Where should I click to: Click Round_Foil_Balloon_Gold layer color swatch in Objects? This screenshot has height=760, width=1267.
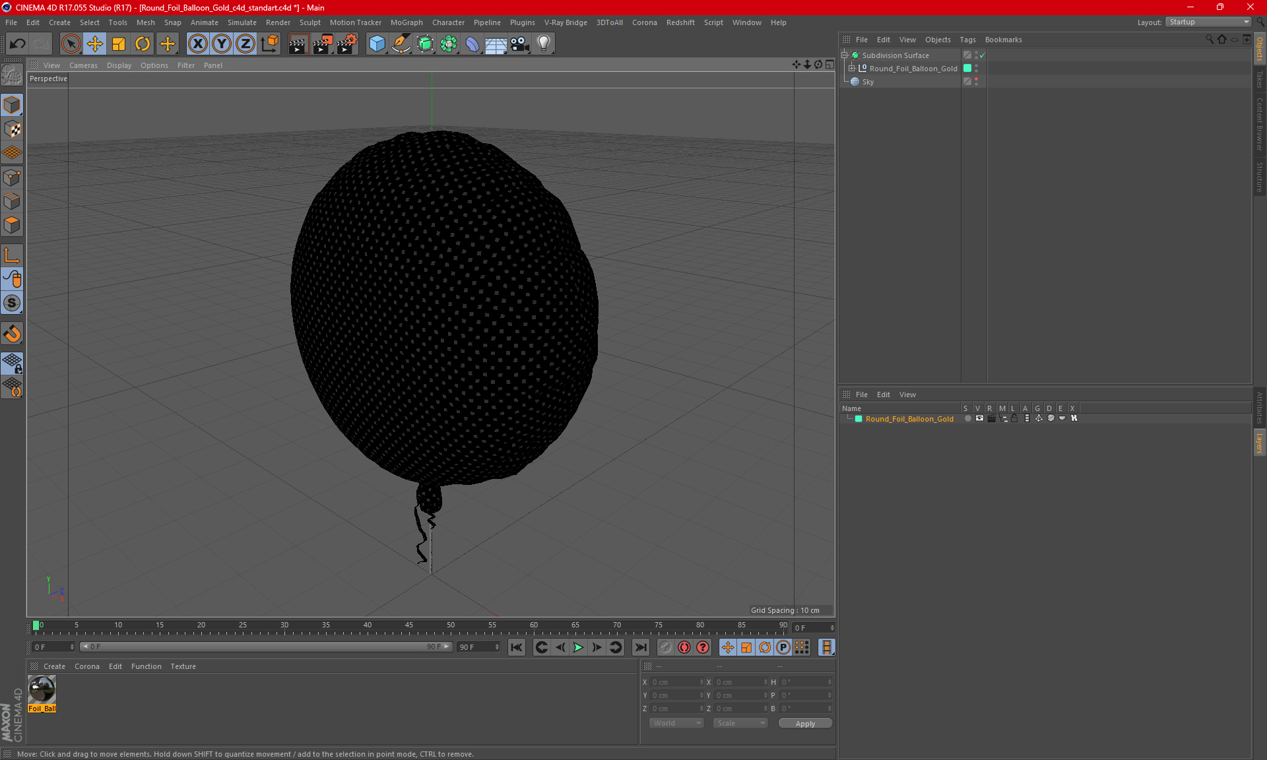(x=967, y=69)
